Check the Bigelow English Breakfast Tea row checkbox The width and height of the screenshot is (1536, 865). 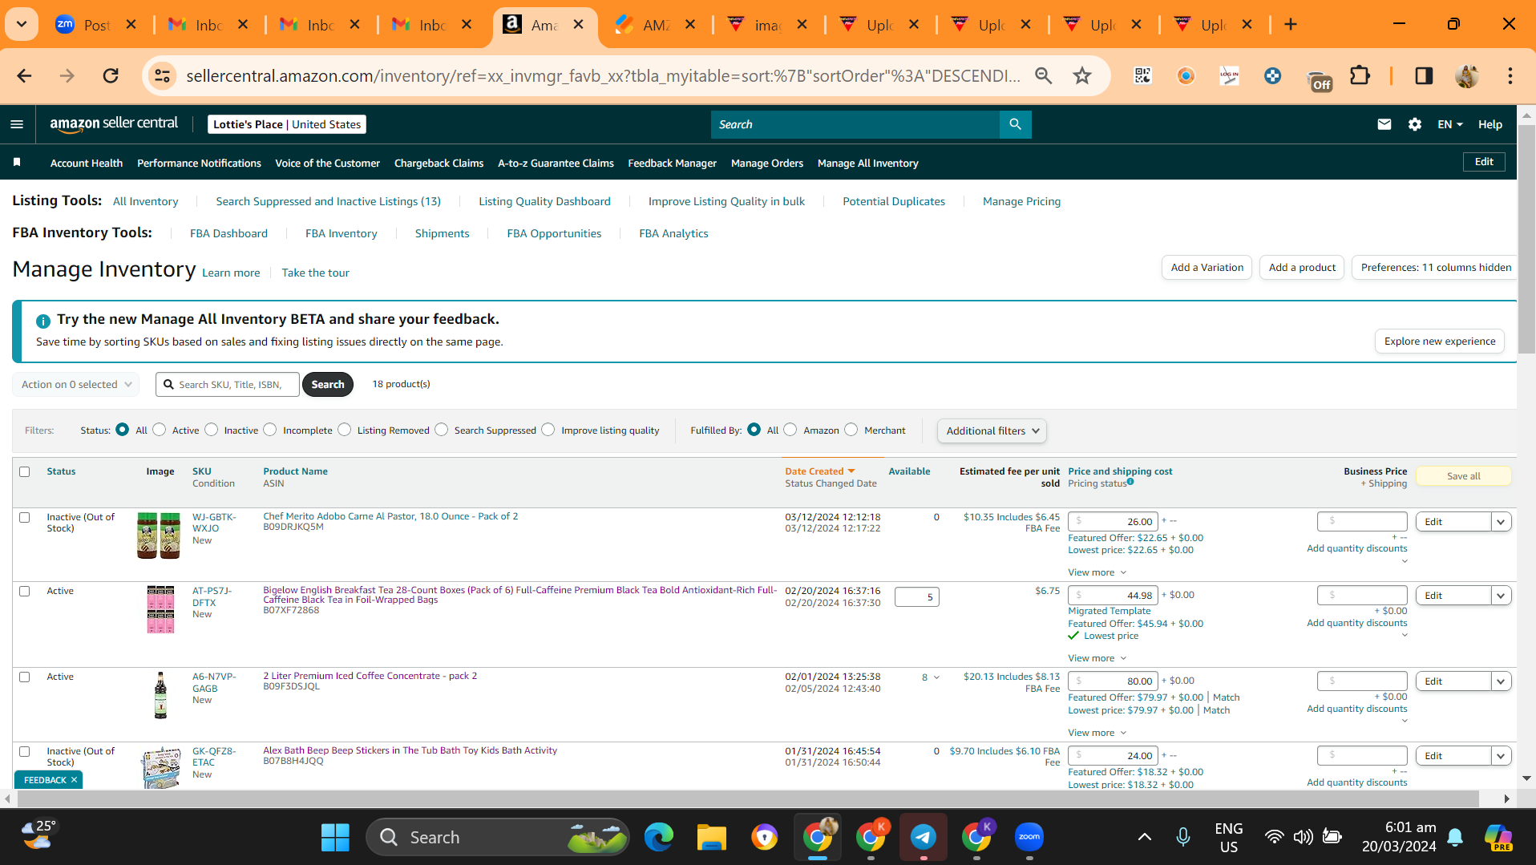(x=25, y=592)
